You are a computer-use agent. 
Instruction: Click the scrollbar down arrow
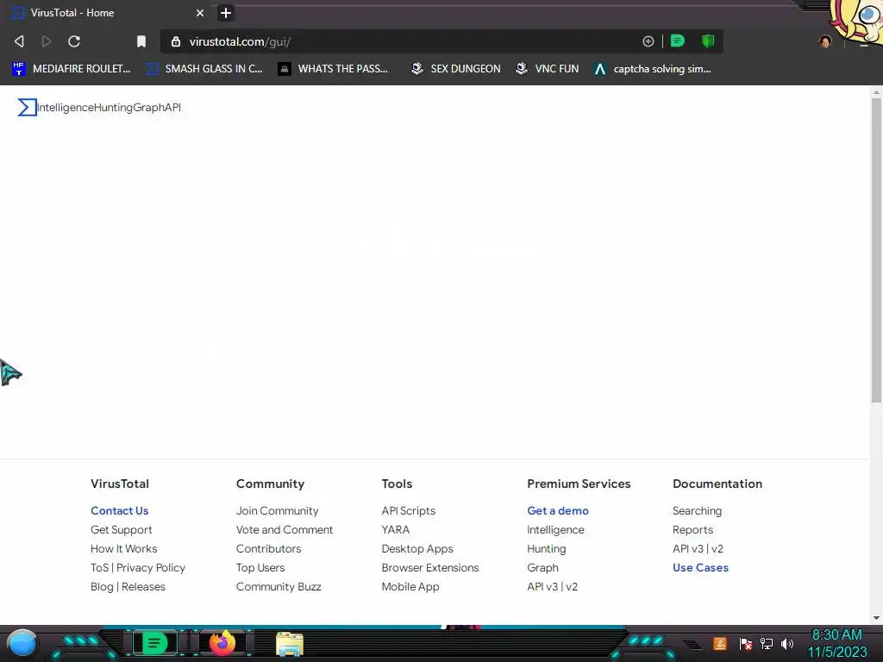tap(876, 617)
